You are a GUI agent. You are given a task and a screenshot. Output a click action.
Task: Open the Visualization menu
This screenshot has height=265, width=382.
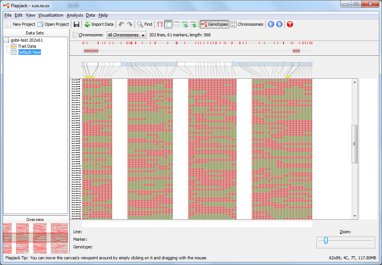[51, 15]
